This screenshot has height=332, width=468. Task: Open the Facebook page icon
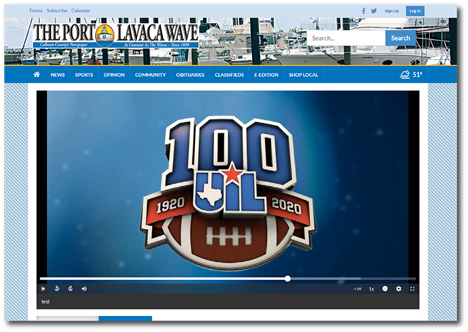click(x=363, y=11)
